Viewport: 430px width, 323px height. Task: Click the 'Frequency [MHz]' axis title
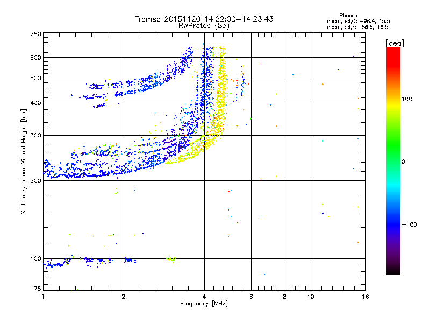click(x=204, y=304)
